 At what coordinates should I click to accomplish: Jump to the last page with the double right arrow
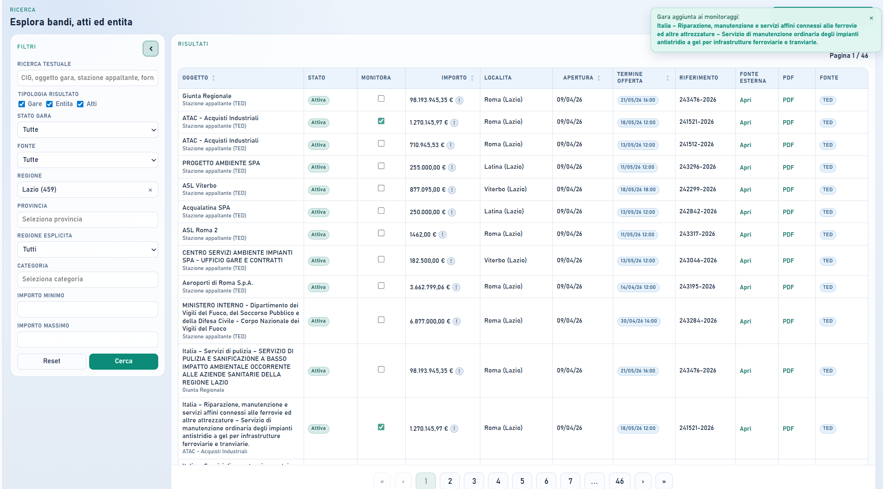coord(664,481)
